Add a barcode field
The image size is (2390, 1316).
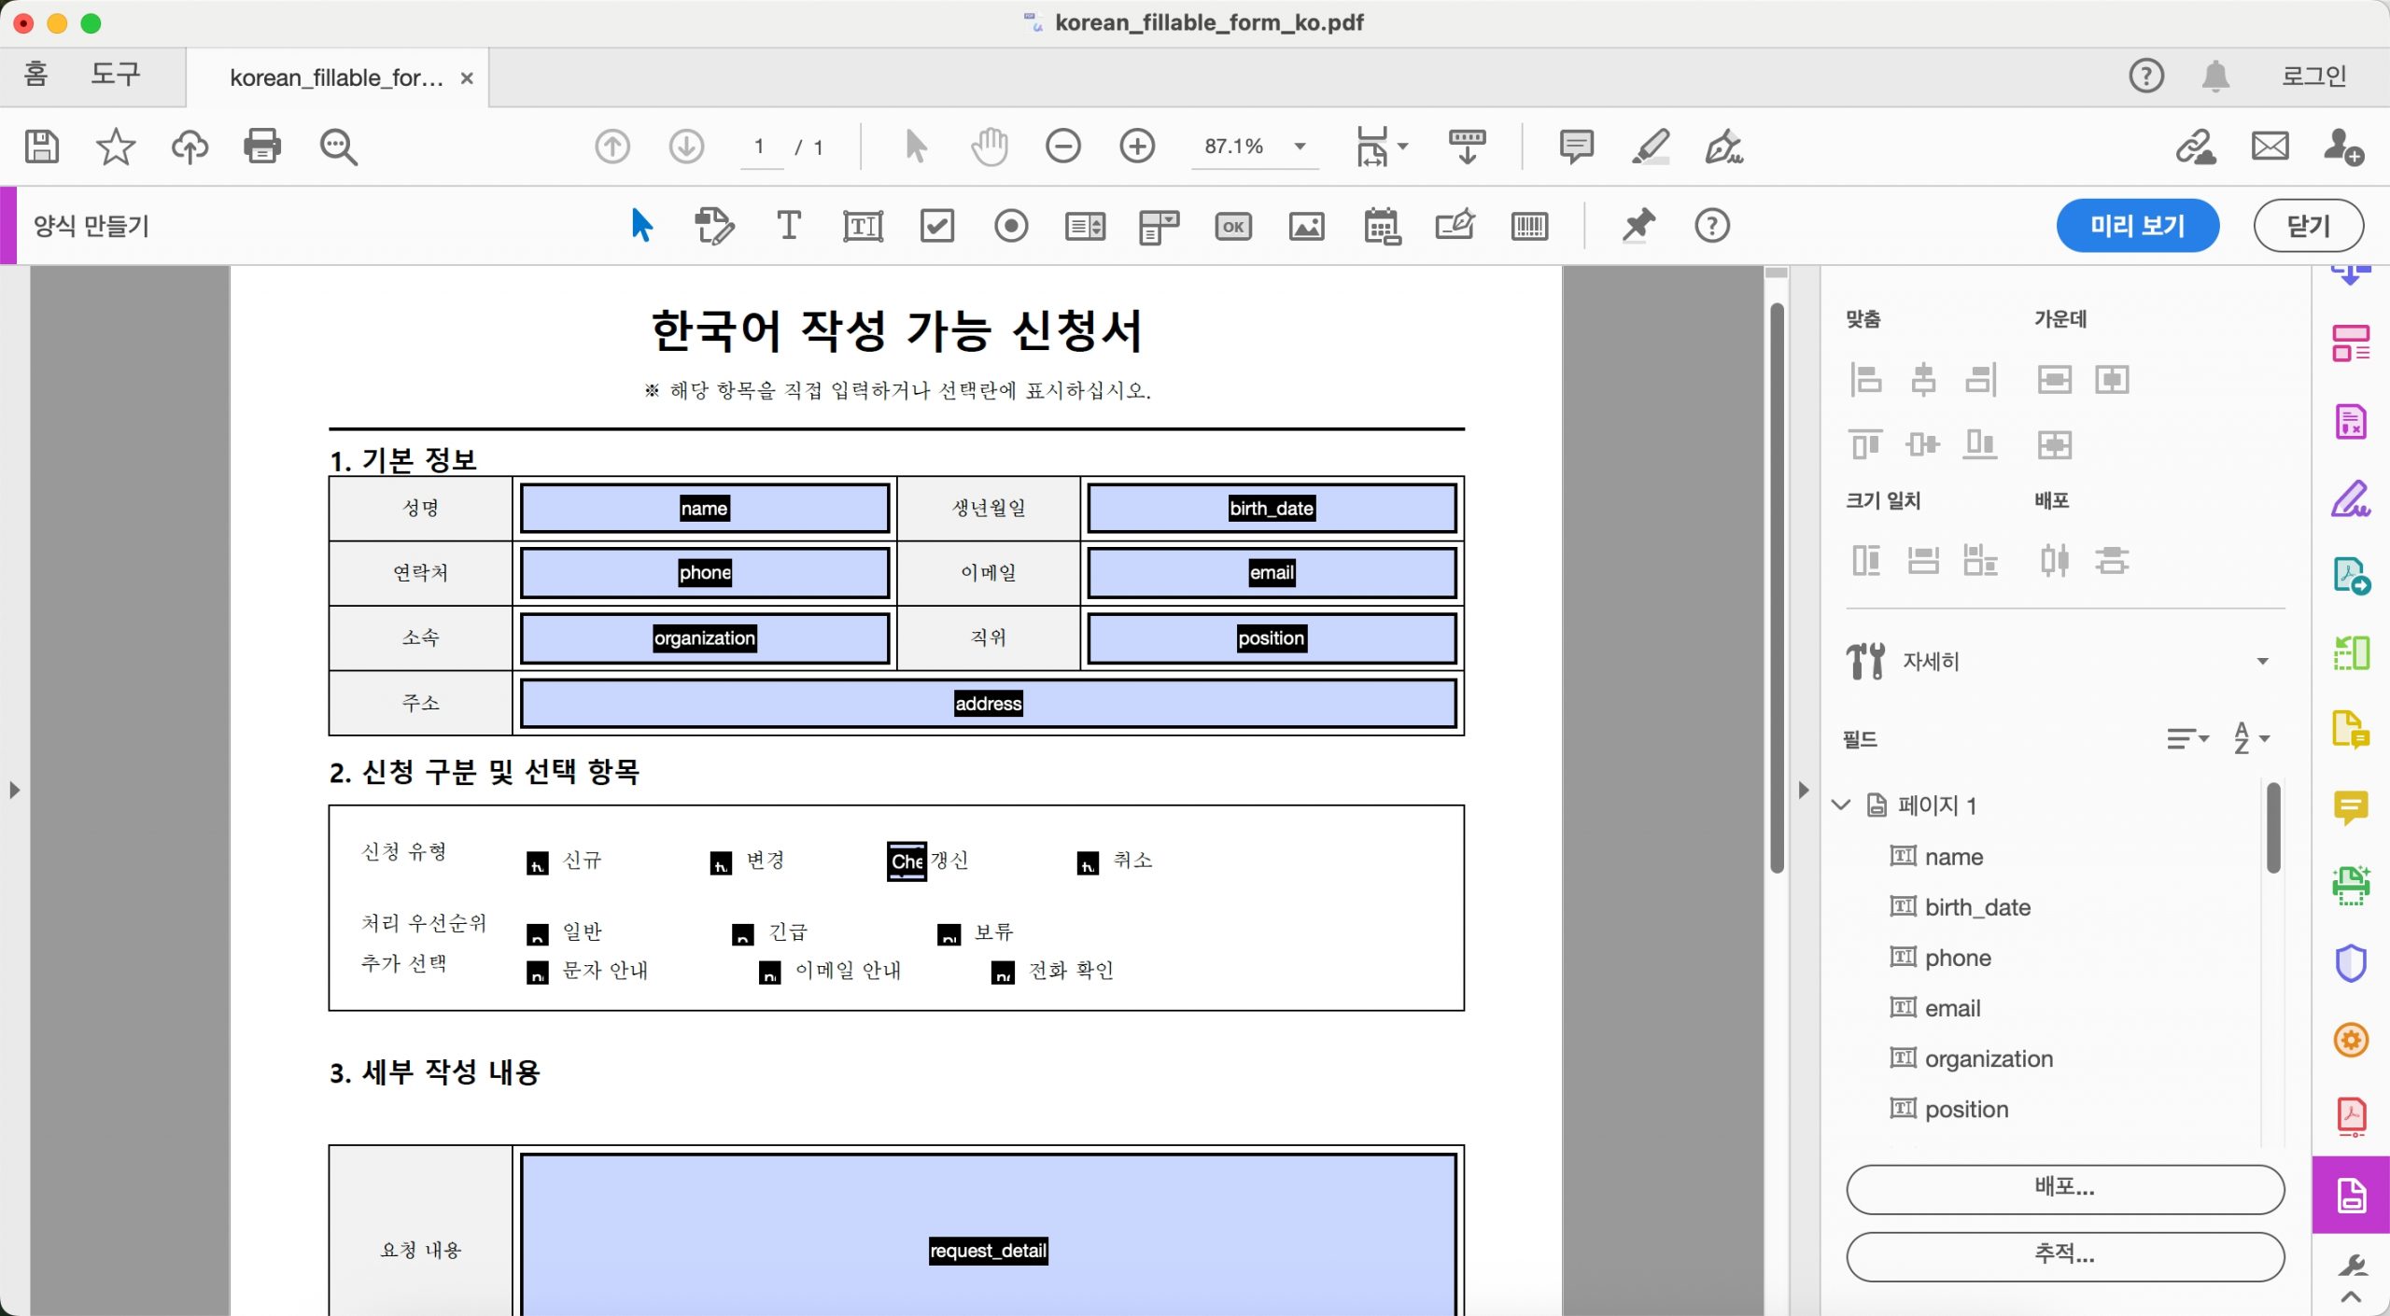pyautogui.click(x=1529, y=225)
